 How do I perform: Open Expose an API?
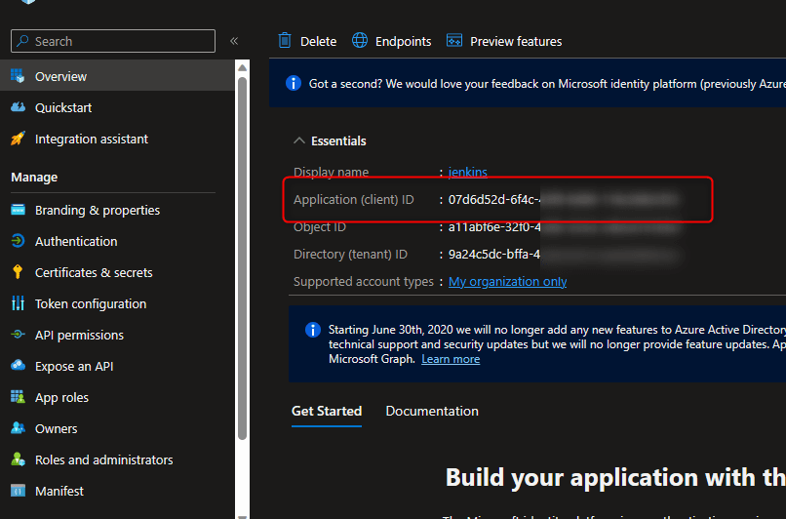(x=74, y=367)
